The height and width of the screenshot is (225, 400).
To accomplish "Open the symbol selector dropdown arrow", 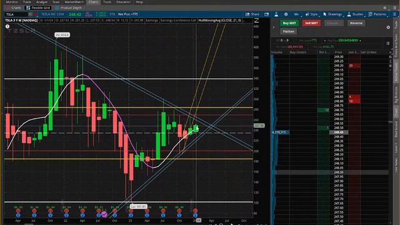I will 31,14.
